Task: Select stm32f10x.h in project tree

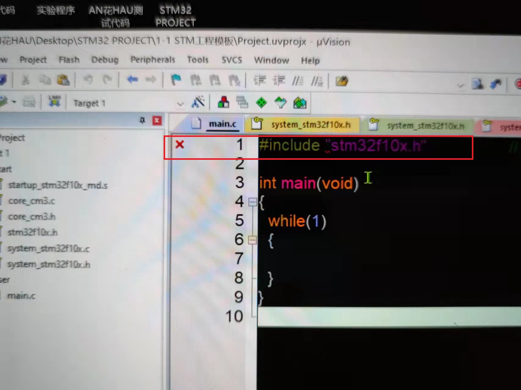Action: [33, 232]
